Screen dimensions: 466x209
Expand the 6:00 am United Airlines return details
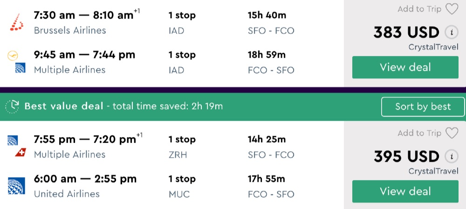tap(84, 179)
